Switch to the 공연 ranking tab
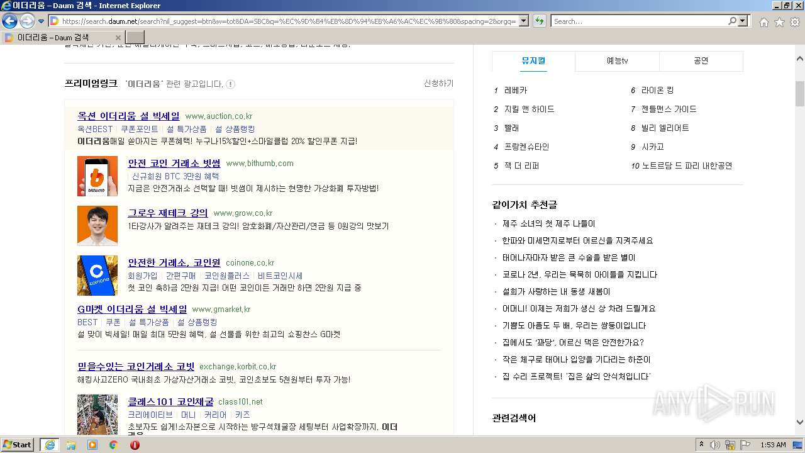805x453 pixels. (x=701, y=61)
